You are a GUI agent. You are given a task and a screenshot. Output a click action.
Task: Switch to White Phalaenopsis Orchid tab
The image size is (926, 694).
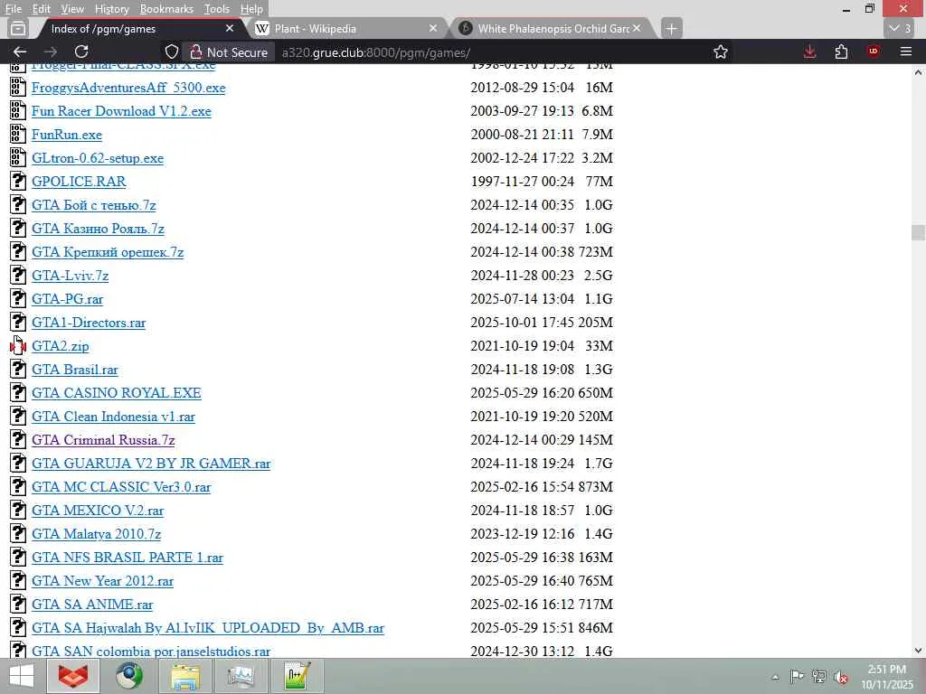552,28
